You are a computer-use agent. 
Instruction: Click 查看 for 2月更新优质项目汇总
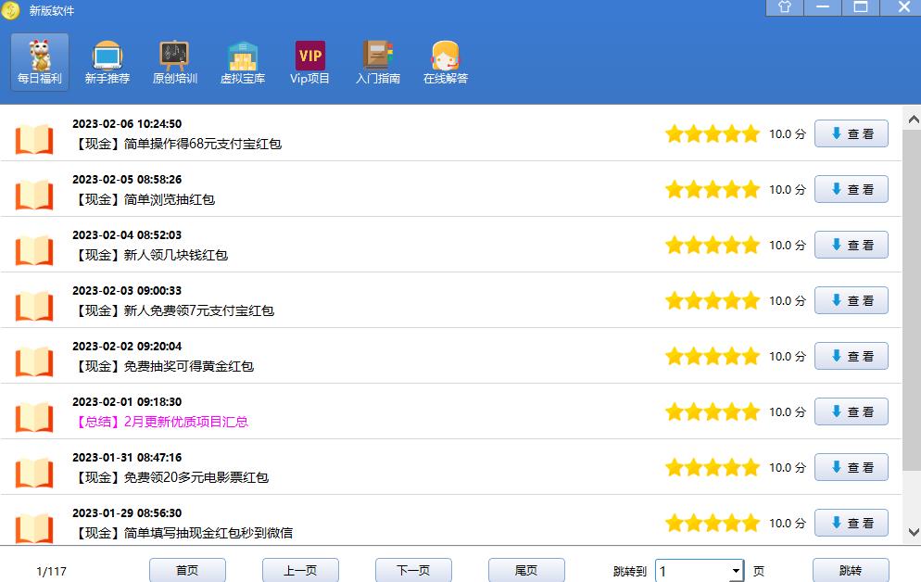click(851, 411)
